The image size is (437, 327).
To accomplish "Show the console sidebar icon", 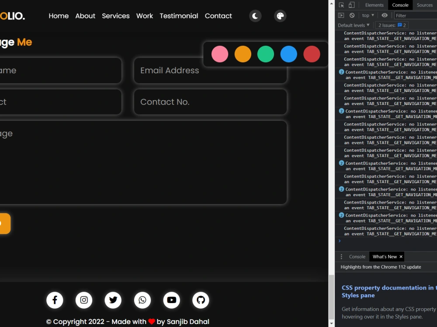I will [x=341, y=15].
